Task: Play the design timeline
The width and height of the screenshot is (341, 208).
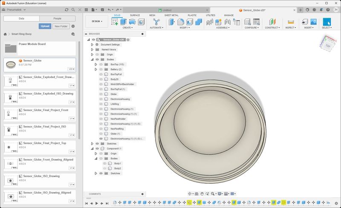Action: coord(97,203)
